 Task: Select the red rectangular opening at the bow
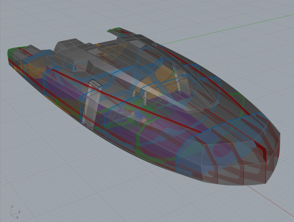[261, 151]
